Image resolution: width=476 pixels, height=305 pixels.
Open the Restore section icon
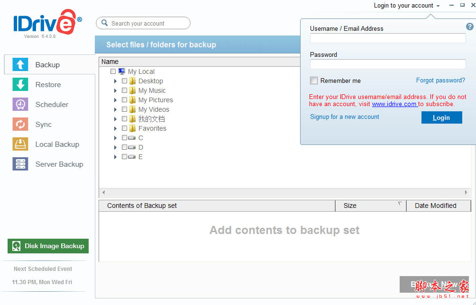pos(20,84)
